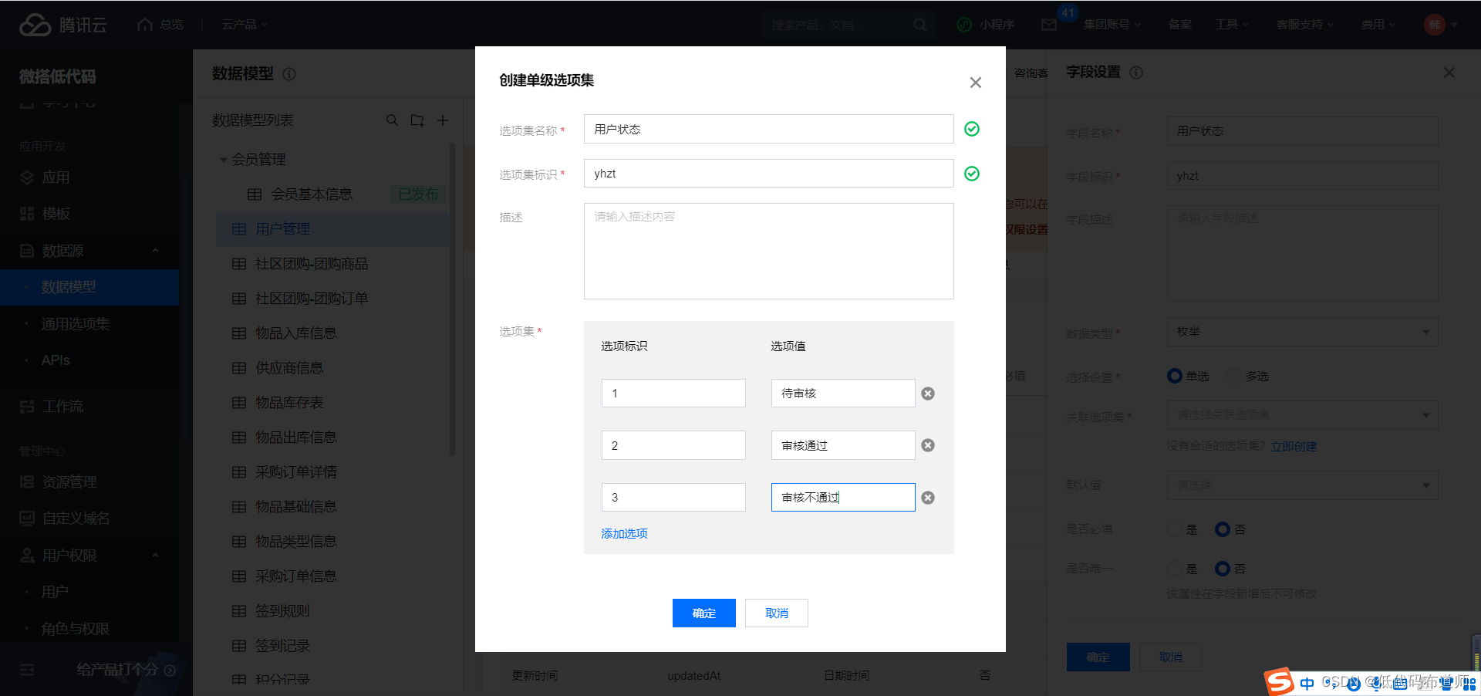Collapse the 会员管理 tree group
The image size is (1481, 696).
pyautogui.click(x=224, y=159)
